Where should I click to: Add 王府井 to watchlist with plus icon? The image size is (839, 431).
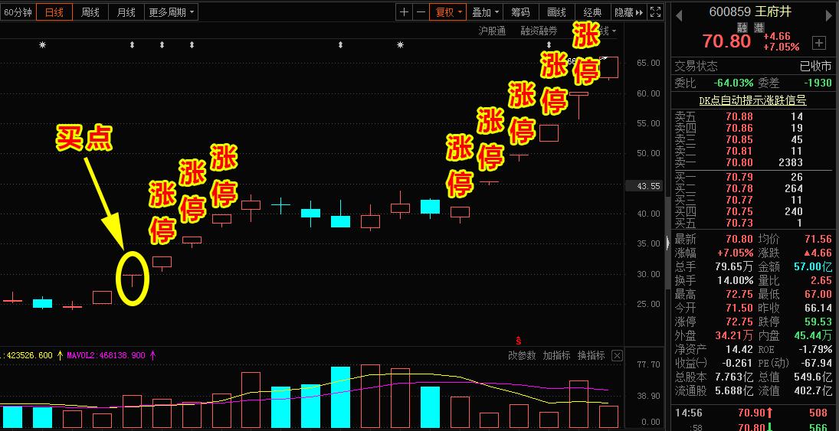click(818, 43)
